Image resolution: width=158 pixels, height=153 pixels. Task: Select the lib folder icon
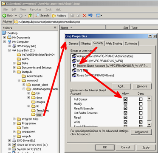click(x=33, y=106)
